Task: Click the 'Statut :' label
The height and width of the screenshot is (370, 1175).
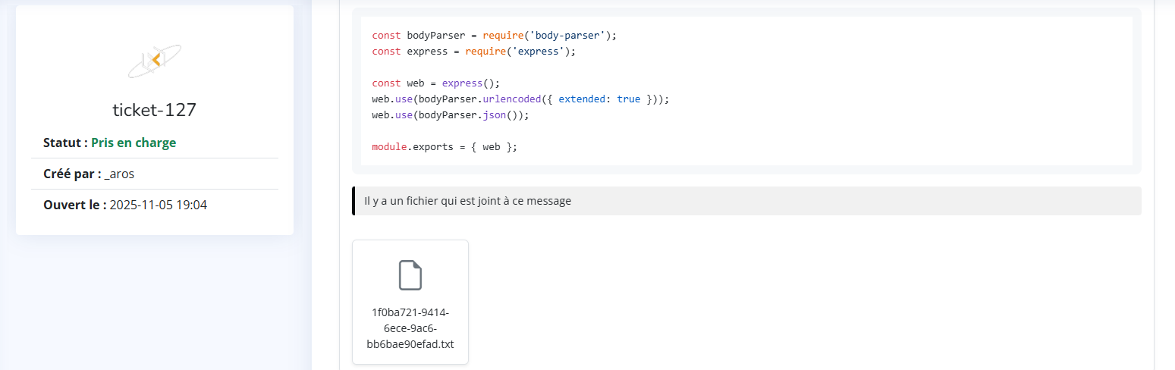Action: [65, 143]
